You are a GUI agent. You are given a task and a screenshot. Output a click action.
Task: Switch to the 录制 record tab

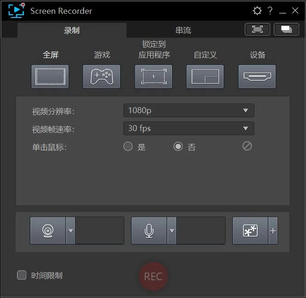[x=72, y=30]
